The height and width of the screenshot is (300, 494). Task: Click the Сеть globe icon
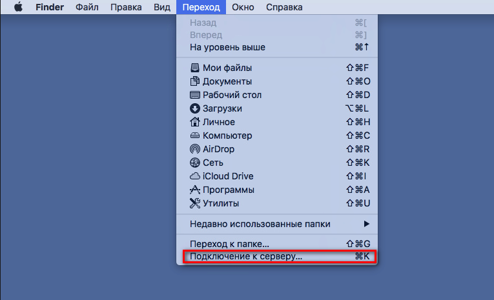195,163
